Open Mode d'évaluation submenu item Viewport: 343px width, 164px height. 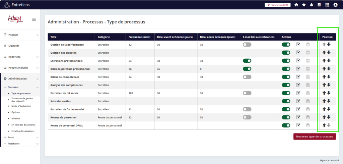click(x=21, y=106)
